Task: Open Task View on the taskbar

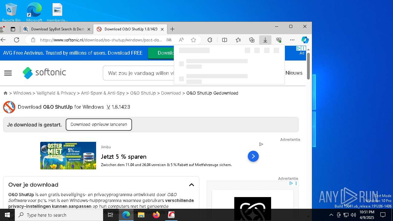Action: pyautogui.click(x=111, y=215)
